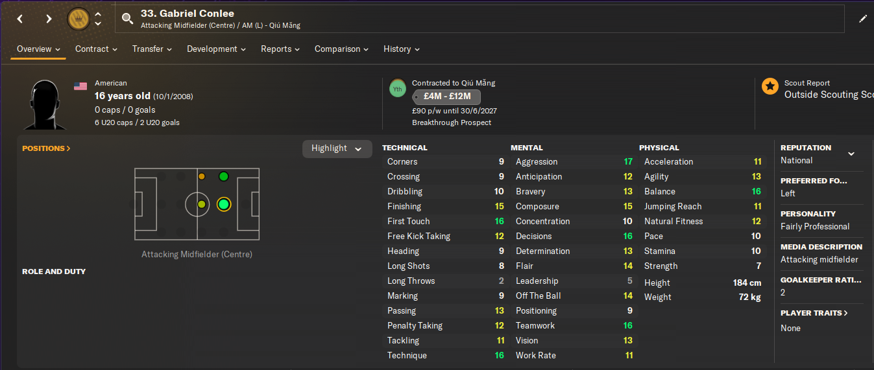
Task: Click the Yth youth squad badge
Action: (x=397, y=89)
